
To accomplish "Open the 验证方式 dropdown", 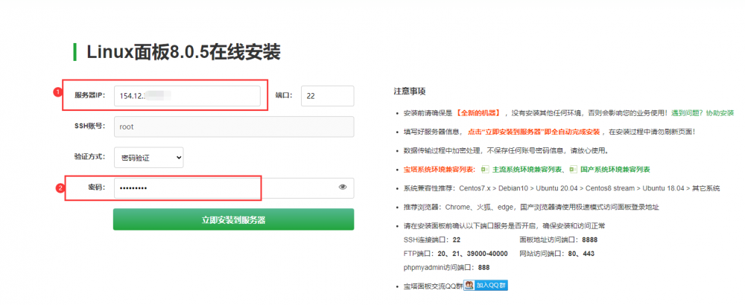I will click(x=148, y=157).
